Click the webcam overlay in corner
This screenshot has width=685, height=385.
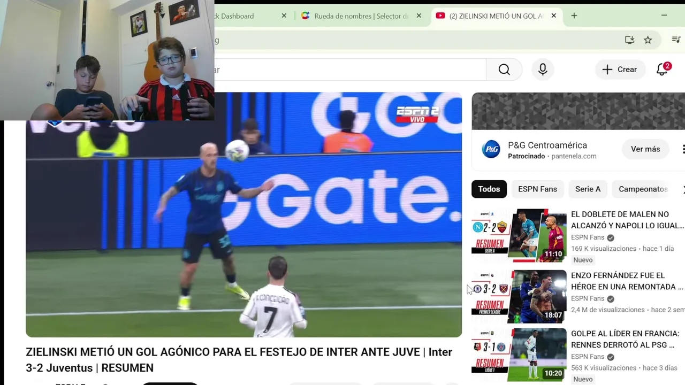[107, 60]
